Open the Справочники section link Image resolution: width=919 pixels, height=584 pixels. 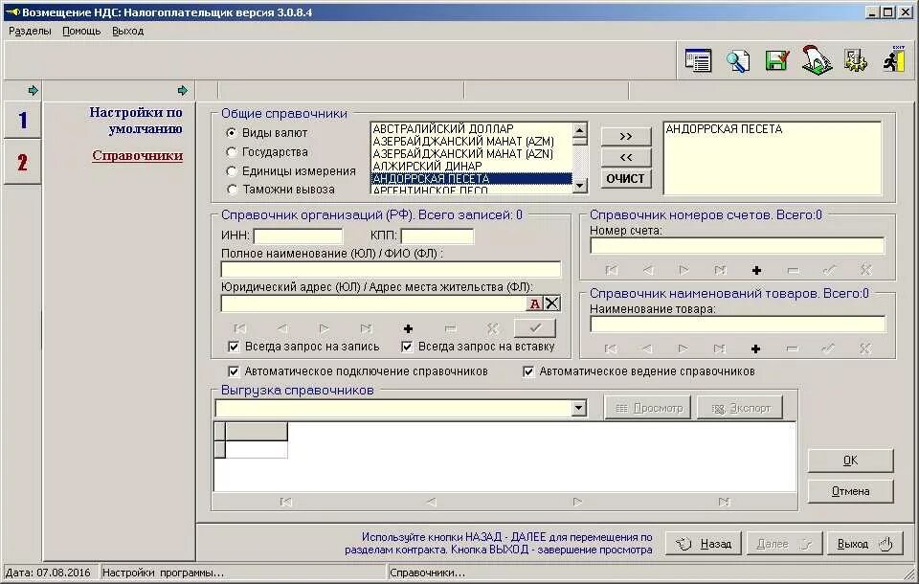tap(138, 155)
